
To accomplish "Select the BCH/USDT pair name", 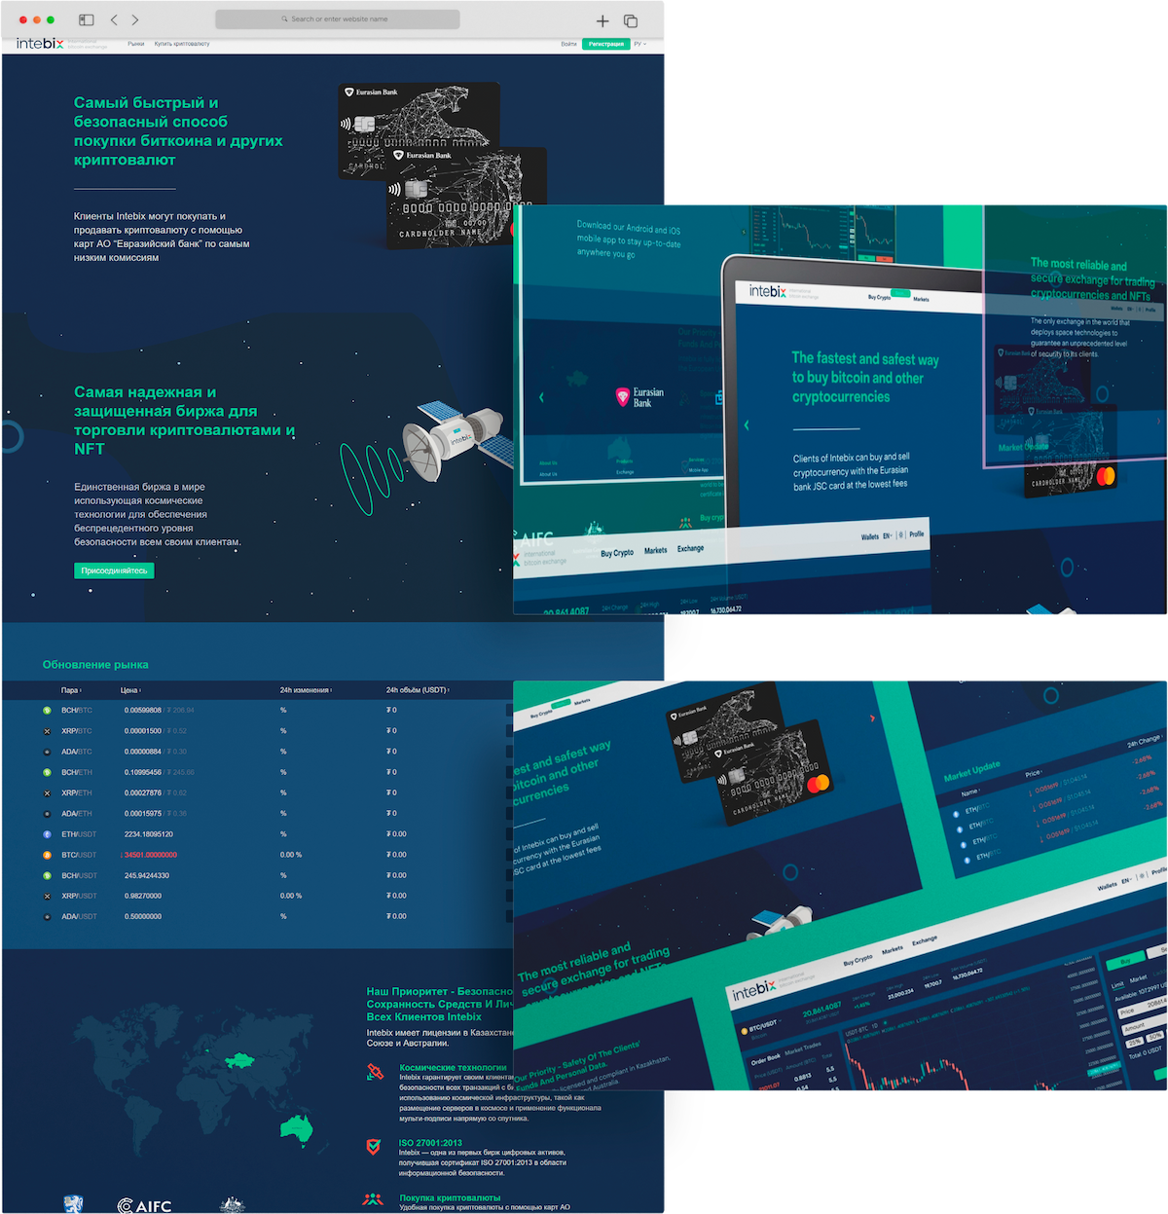I will [79, 875].
